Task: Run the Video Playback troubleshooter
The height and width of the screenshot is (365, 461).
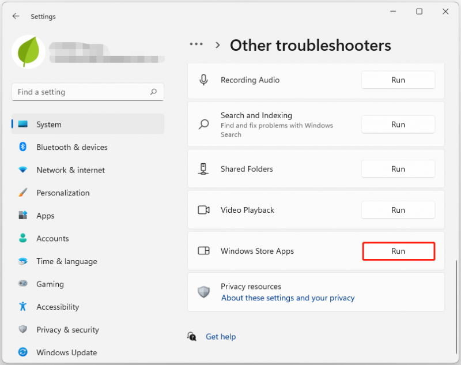Action: [398, 210]
